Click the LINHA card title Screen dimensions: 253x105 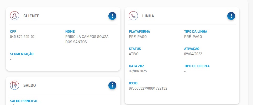tap(148, 16)
